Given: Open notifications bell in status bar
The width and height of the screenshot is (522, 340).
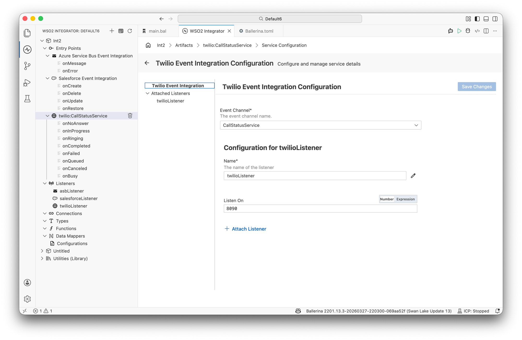Looking at the screenshot, I should tap(497, 311).
